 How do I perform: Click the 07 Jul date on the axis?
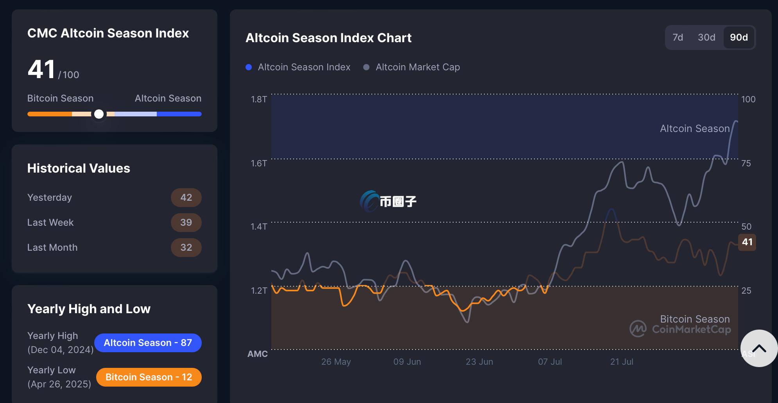550,362
